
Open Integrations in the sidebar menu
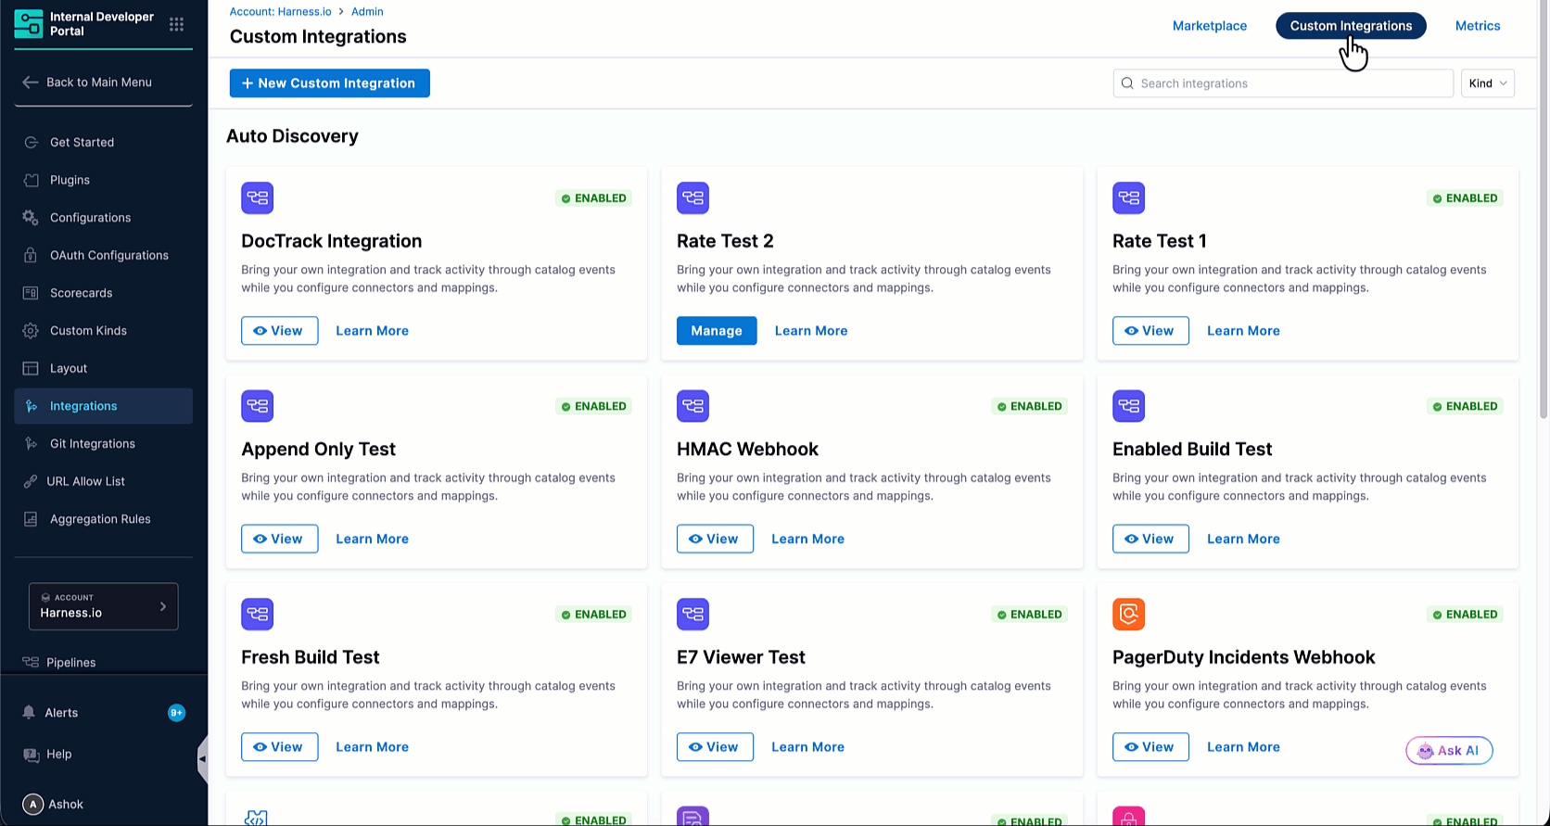(104, 406)
